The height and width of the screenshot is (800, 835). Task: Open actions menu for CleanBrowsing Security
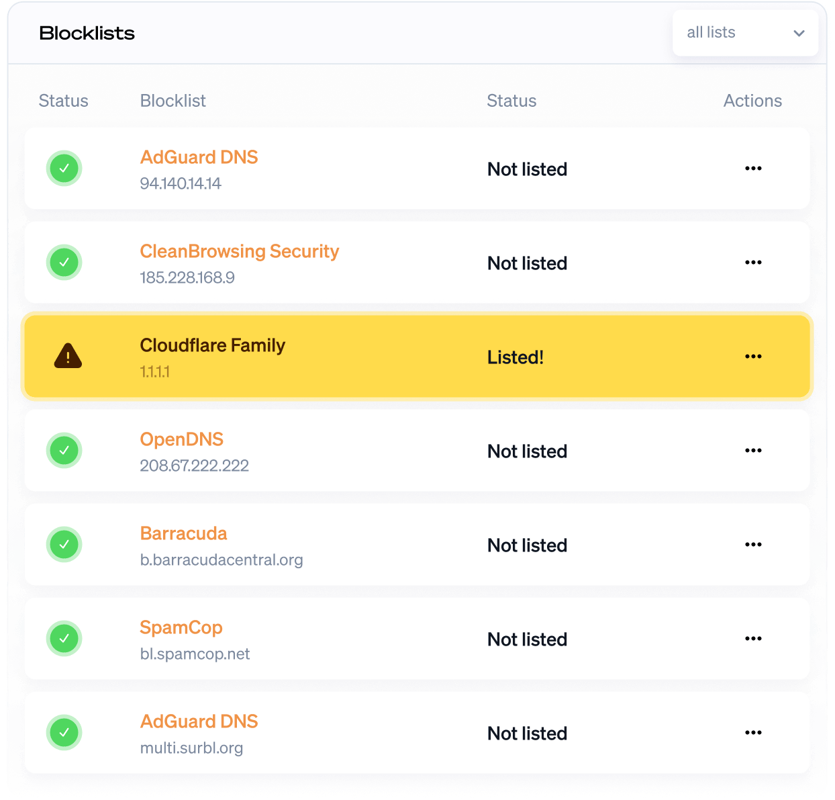(753, 263)
